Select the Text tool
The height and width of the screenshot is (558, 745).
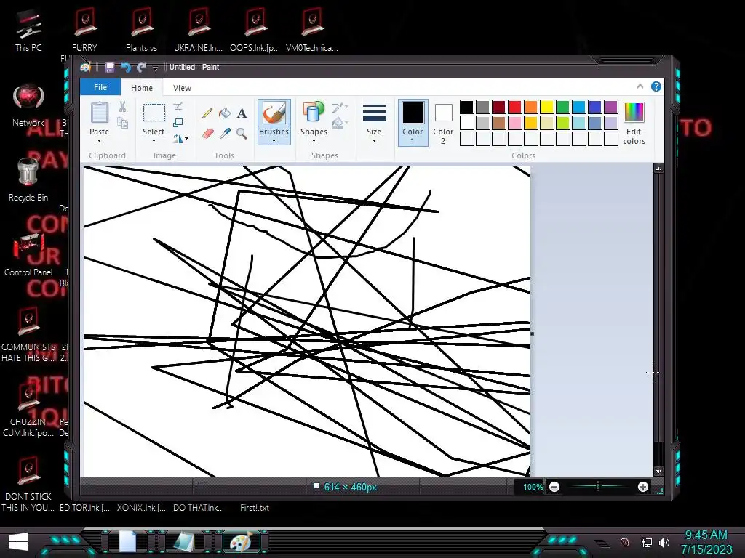coord(242,113)
